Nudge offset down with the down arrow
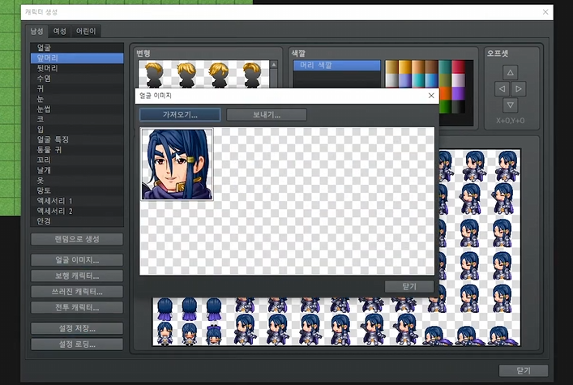573x385 pixels. tap(510, 105)
